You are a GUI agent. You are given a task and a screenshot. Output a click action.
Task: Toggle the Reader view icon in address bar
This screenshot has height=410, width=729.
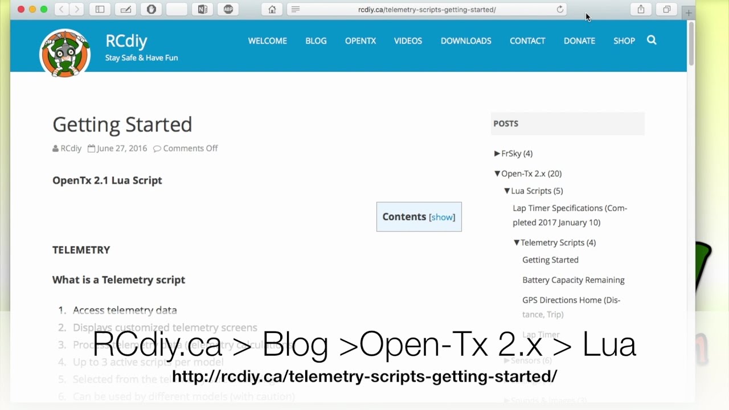pos(296,9)
